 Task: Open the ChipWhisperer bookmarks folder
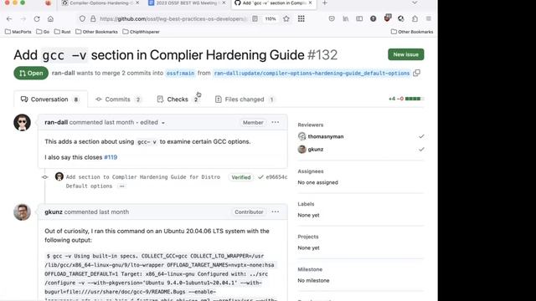[142, 32]
